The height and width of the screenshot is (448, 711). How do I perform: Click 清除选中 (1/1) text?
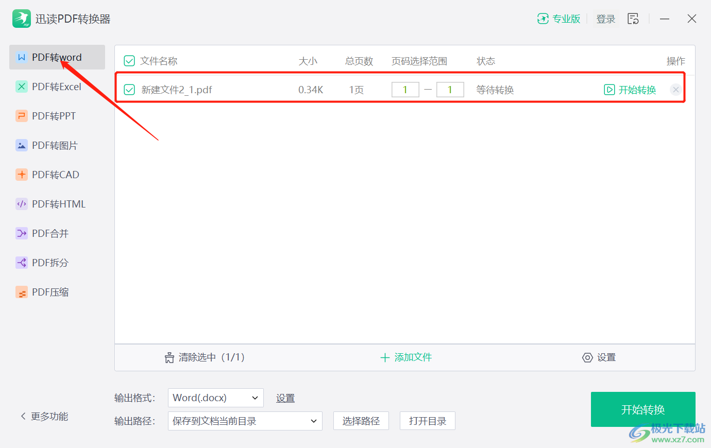click(x=212, y=357)
